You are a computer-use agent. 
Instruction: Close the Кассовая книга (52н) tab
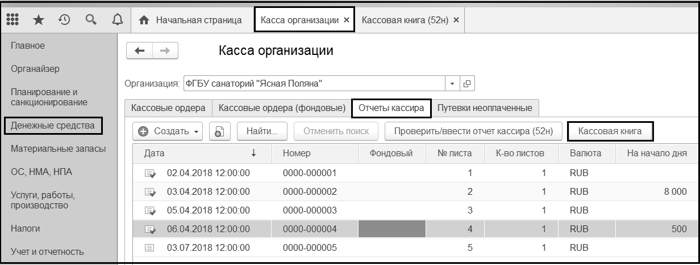coord(456,20)
